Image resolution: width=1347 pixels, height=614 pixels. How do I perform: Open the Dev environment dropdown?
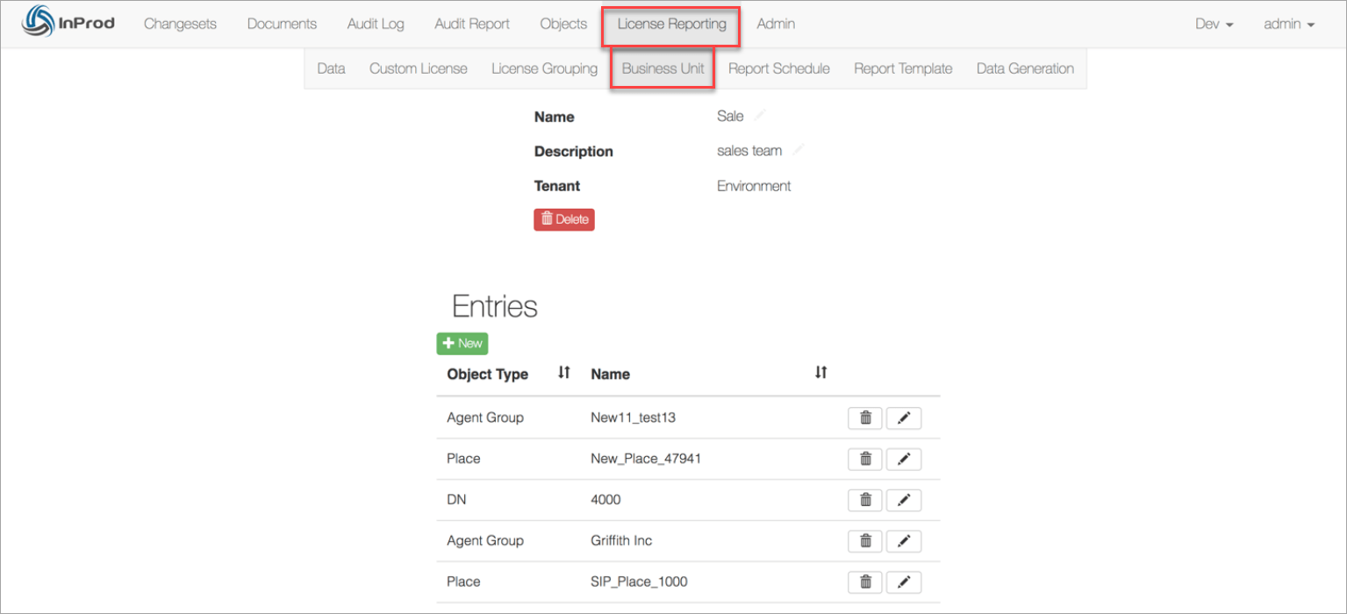(x=1214, y=25)
